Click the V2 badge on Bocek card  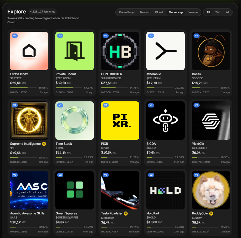click(197, 36)
